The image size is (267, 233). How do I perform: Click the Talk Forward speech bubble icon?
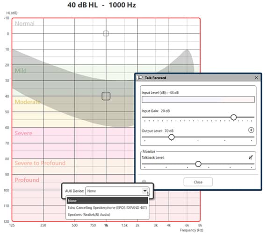point(140,77)
